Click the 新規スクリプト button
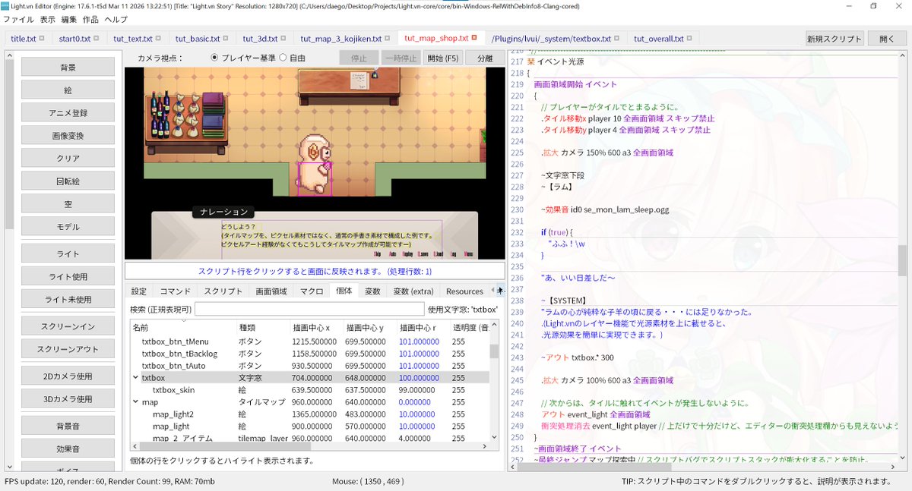This screenshot has height=491, width=912. pyautogui.click(x=834, y=39)
